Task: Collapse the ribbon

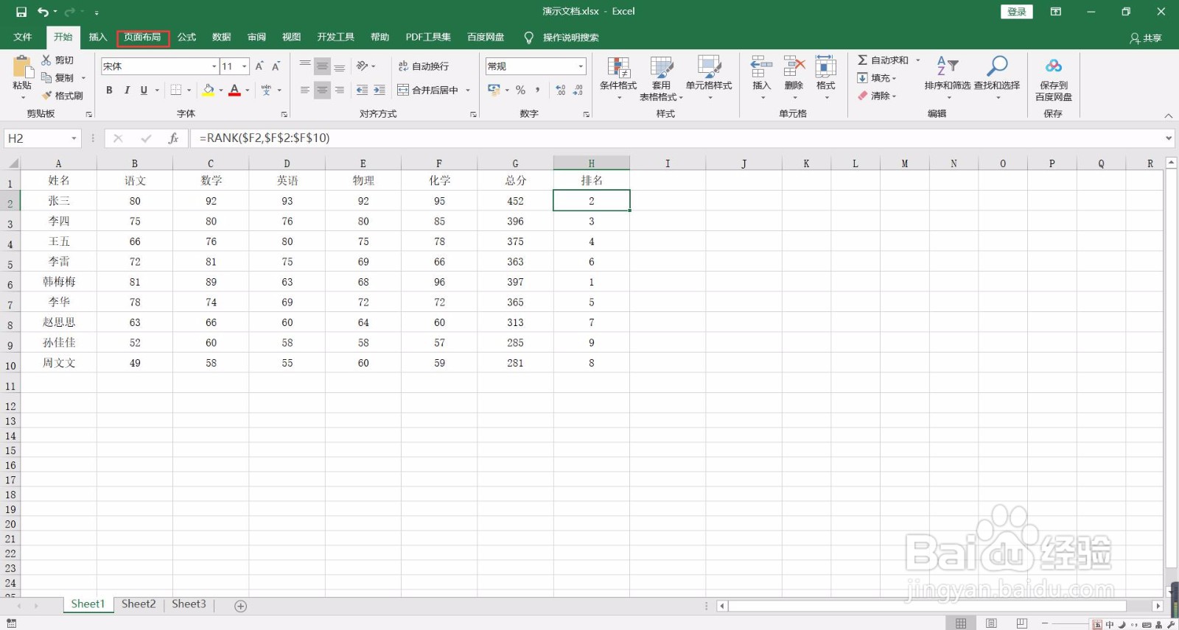Action: coord(1168,115)
